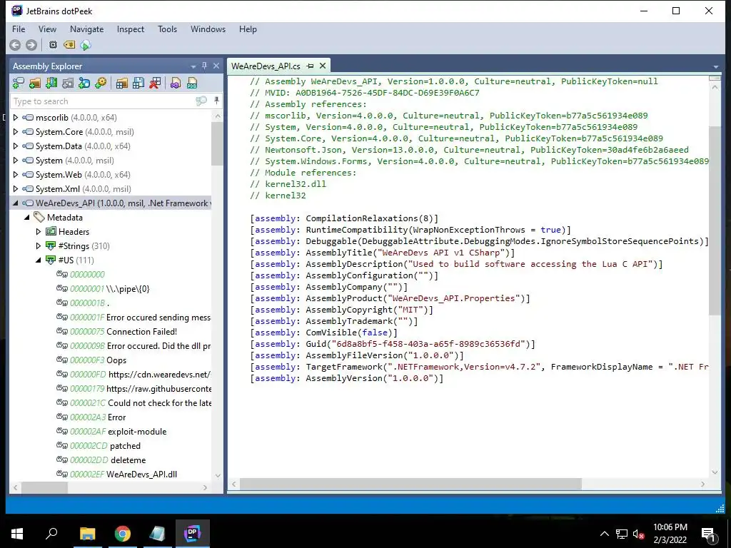Click the yellow hash-tag icon in main toolbar
731x548 pixels.
69,45
